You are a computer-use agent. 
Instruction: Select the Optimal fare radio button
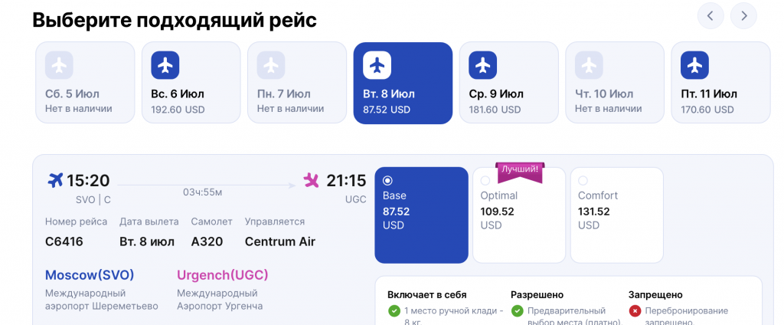[485, 180]
